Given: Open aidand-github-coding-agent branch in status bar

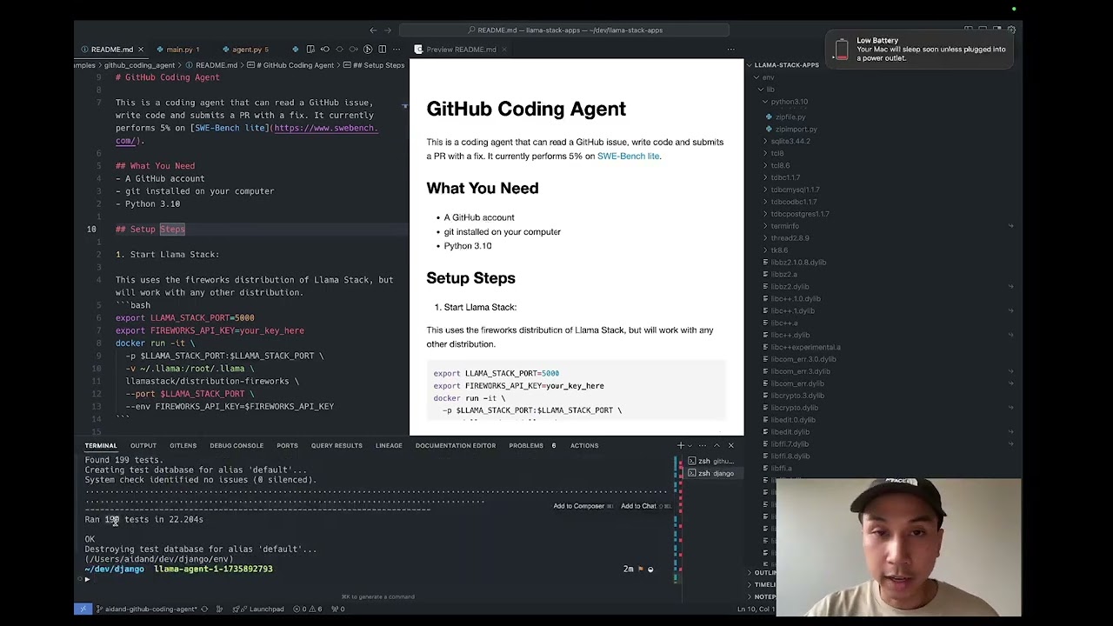Looking at the screenshot, I should pos(149,609).
